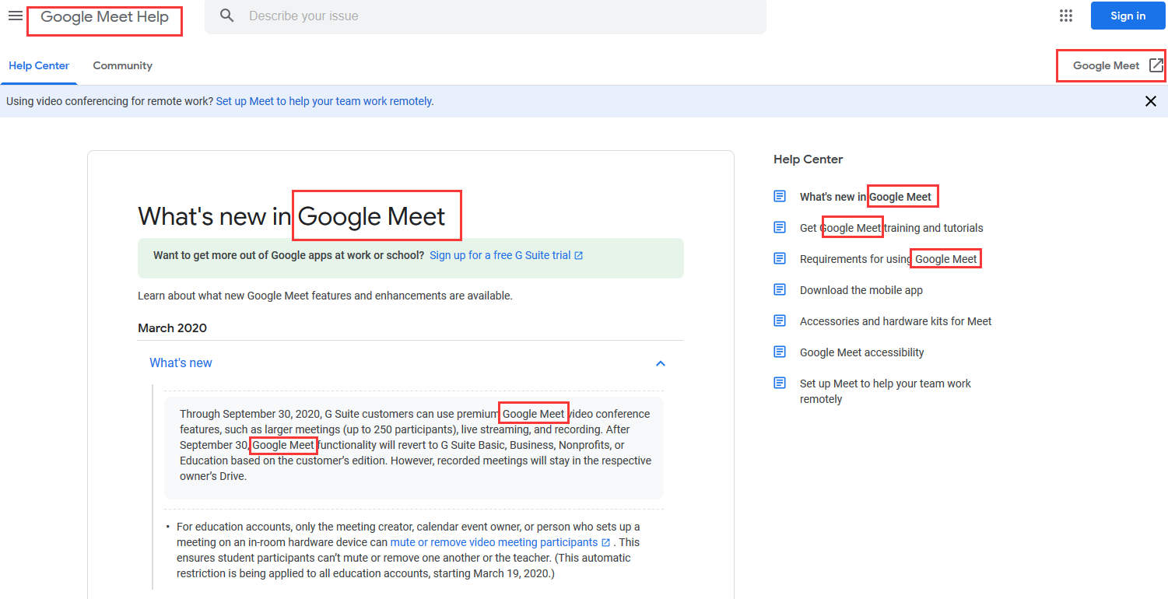This screenshot has width=1168, height=599.
Task: Open the Google Meet product link
Action: coord(1106,65)
